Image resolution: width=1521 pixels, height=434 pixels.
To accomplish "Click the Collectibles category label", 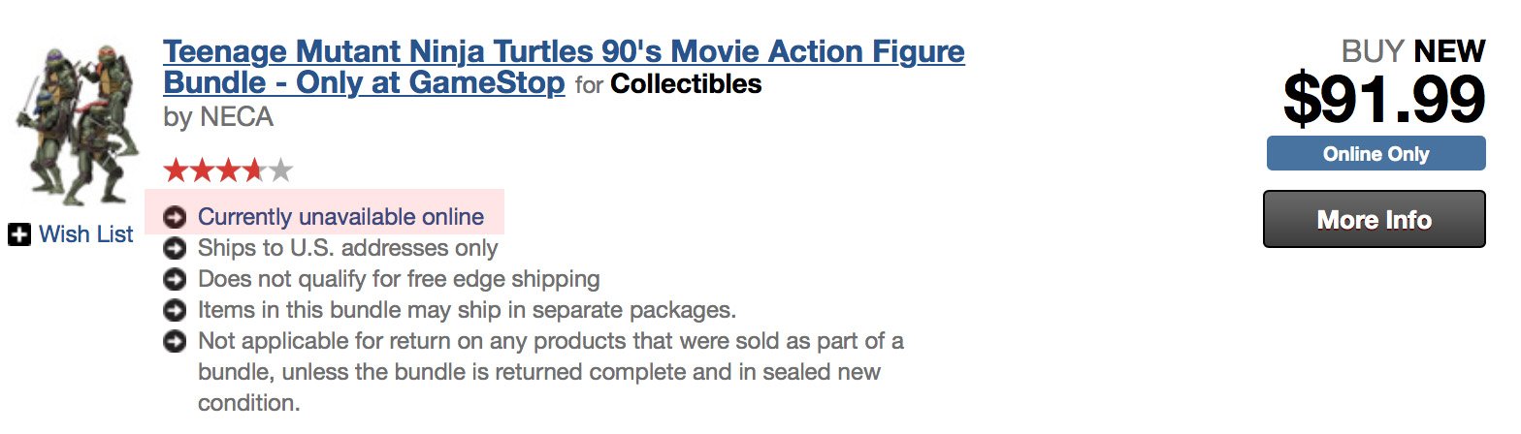I will click(x=686, y=84).
